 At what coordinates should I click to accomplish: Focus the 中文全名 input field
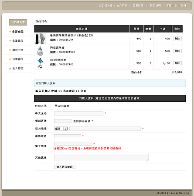pos(78,113)
